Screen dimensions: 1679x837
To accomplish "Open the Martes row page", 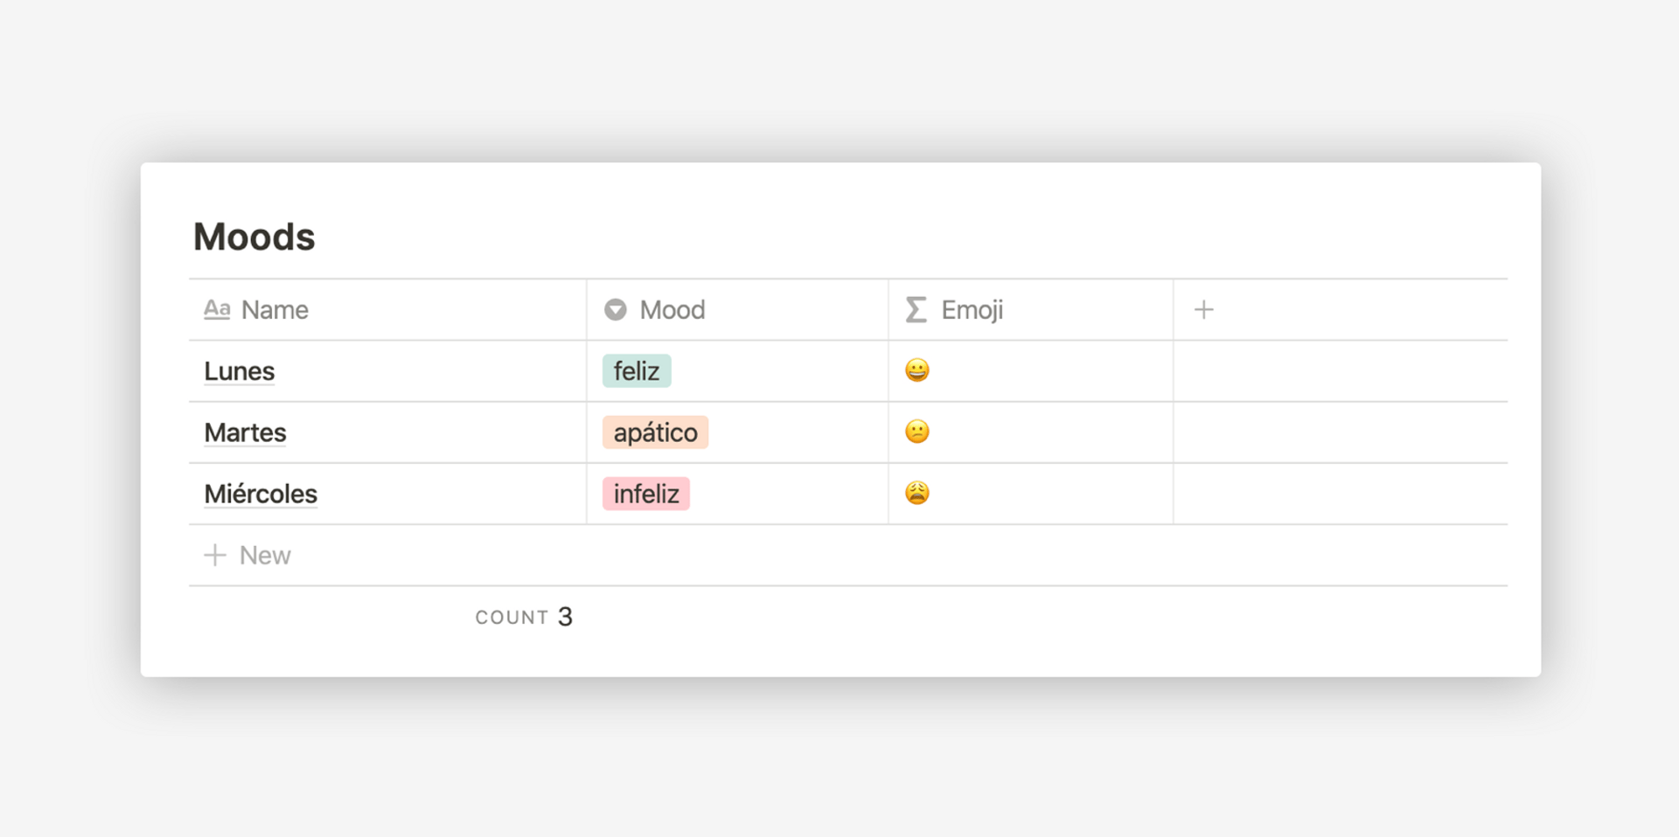I will (244, 432).
